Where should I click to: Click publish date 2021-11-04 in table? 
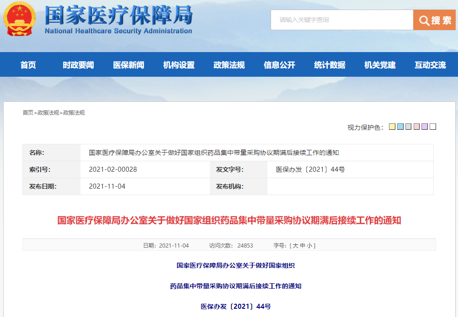[107, 186]
